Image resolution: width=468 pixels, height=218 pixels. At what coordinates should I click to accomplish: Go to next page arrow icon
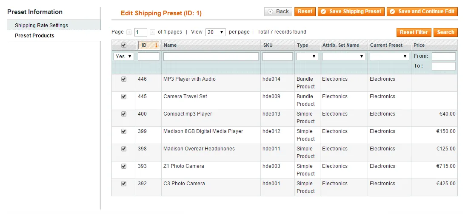[152, 32]
